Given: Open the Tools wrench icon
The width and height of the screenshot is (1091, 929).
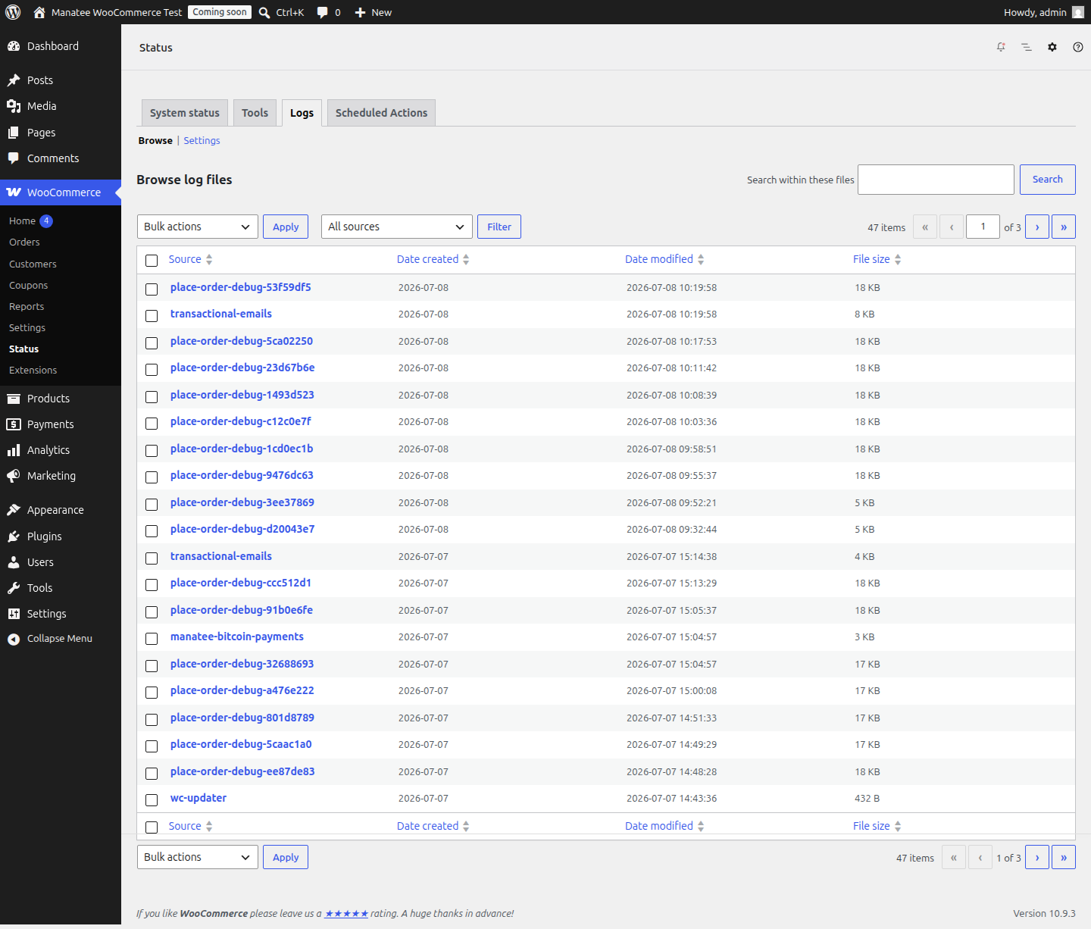Looking at the screenshot, I should (x=14, y=588).
